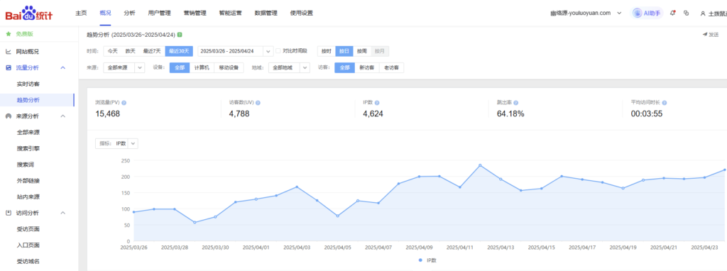The image size is (727, 271).
Task: Click the 访问分析 sidebar icon
Action: tap(9, 213)
